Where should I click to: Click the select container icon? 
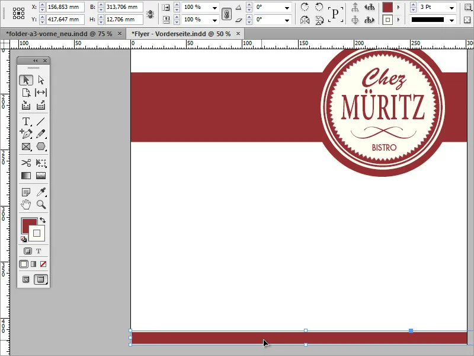[x=355, y=7]
